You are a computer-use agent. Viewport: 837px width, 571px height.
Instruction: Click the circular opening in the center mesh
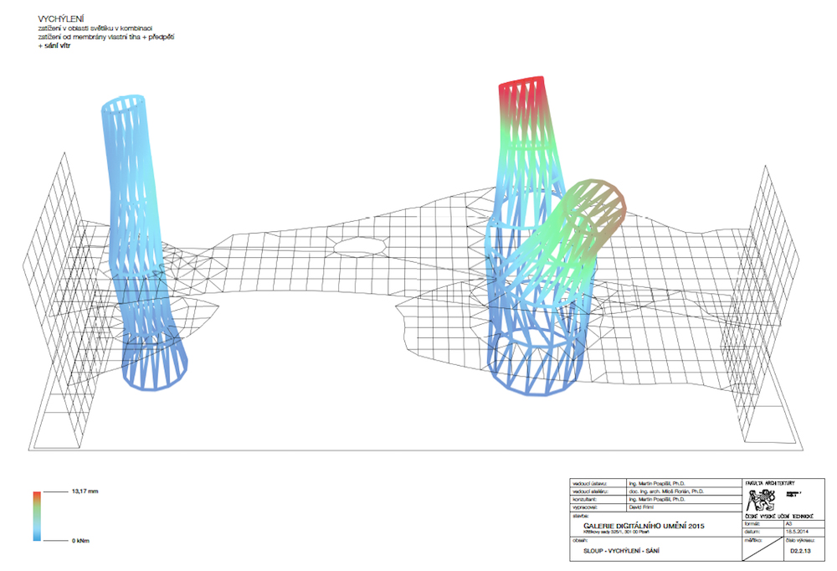[x=358, y=245]
